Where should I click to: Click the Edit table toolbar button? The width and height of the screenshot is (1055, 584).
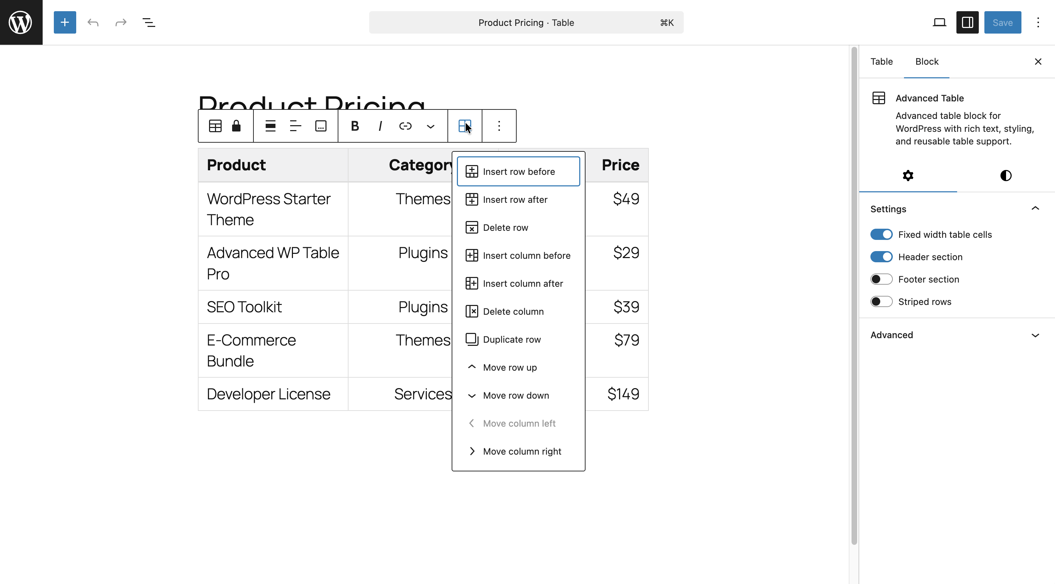(x=465, y=126)
